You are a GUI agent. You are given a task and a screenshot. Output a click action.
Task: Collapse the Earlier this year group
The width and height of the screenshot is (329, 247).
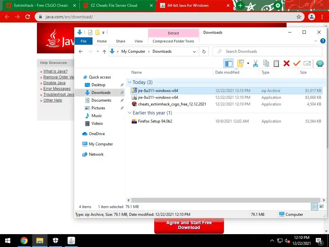click(x=130, y=113)
